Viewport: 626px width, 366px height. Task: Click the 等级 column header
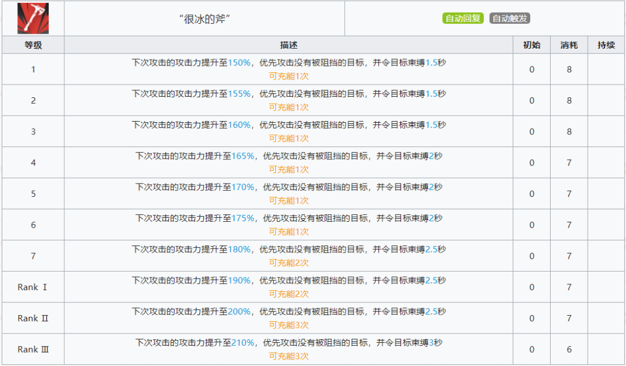coord(33,45)
